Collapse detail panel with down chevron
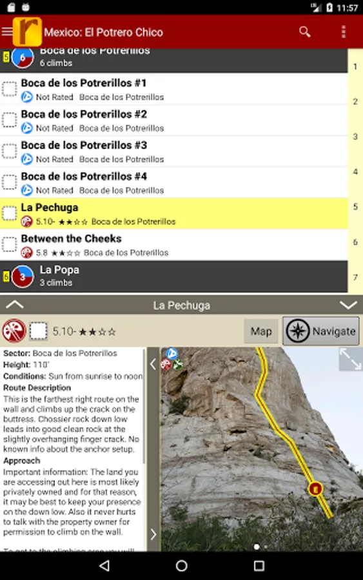The width and height of the screenshot is (363, 580). [348, 305]
